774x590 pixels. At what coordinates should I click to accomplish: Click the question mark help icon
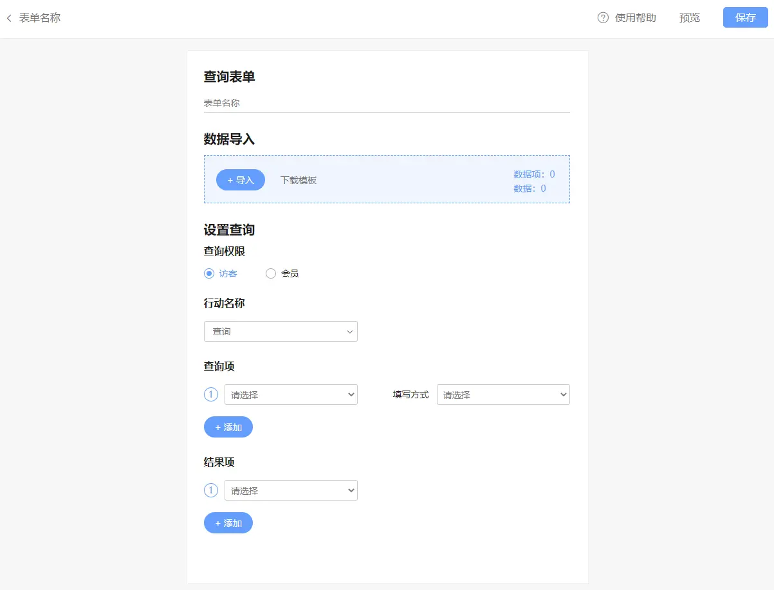603,18
